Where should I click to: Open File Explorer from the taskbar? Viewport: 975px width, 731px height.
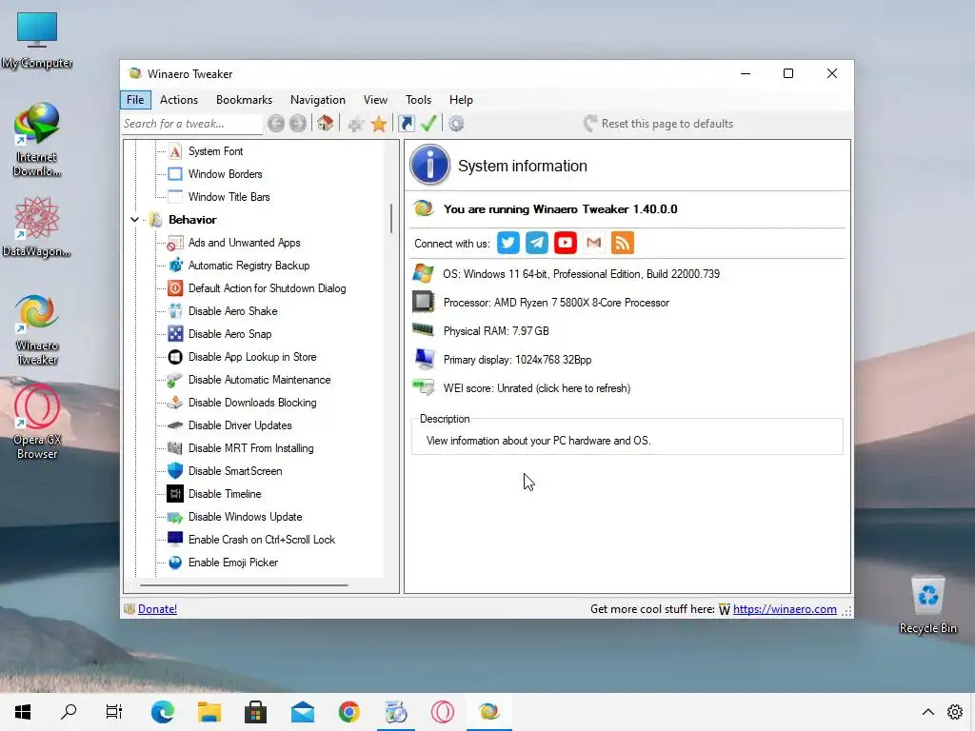(209, 712)
